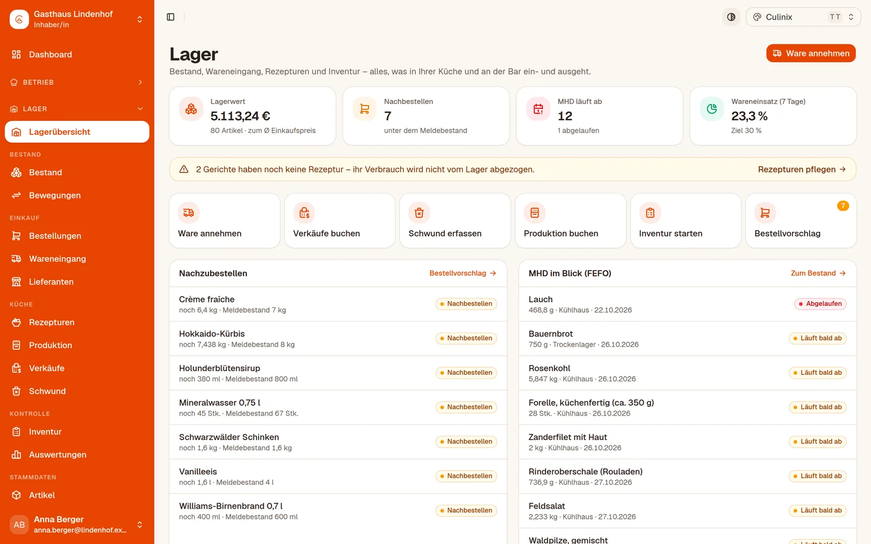The width and height of the screenshot is (871, 544).
Task: Open the Lagerwert stat card
Action: click(252, 116)
